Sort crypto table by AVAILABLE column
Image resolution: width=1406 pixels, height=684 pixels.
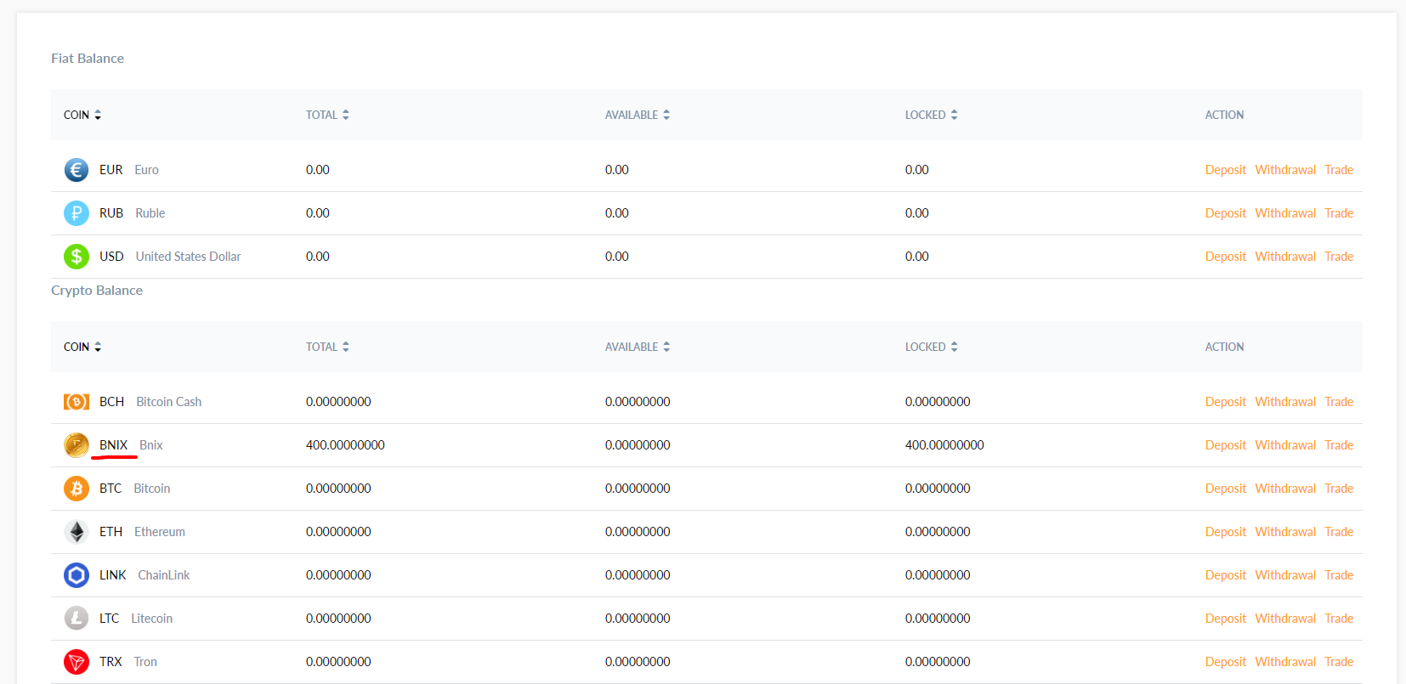638,347
